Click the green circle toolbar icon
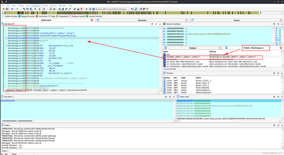 pos(54,9)
